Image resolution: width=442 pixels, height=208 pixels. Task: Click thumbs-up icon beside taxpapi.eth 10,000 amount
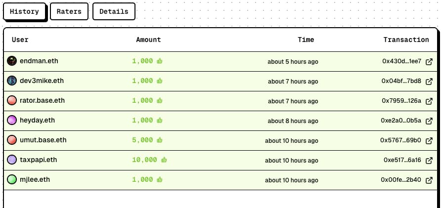pos(164,160)
